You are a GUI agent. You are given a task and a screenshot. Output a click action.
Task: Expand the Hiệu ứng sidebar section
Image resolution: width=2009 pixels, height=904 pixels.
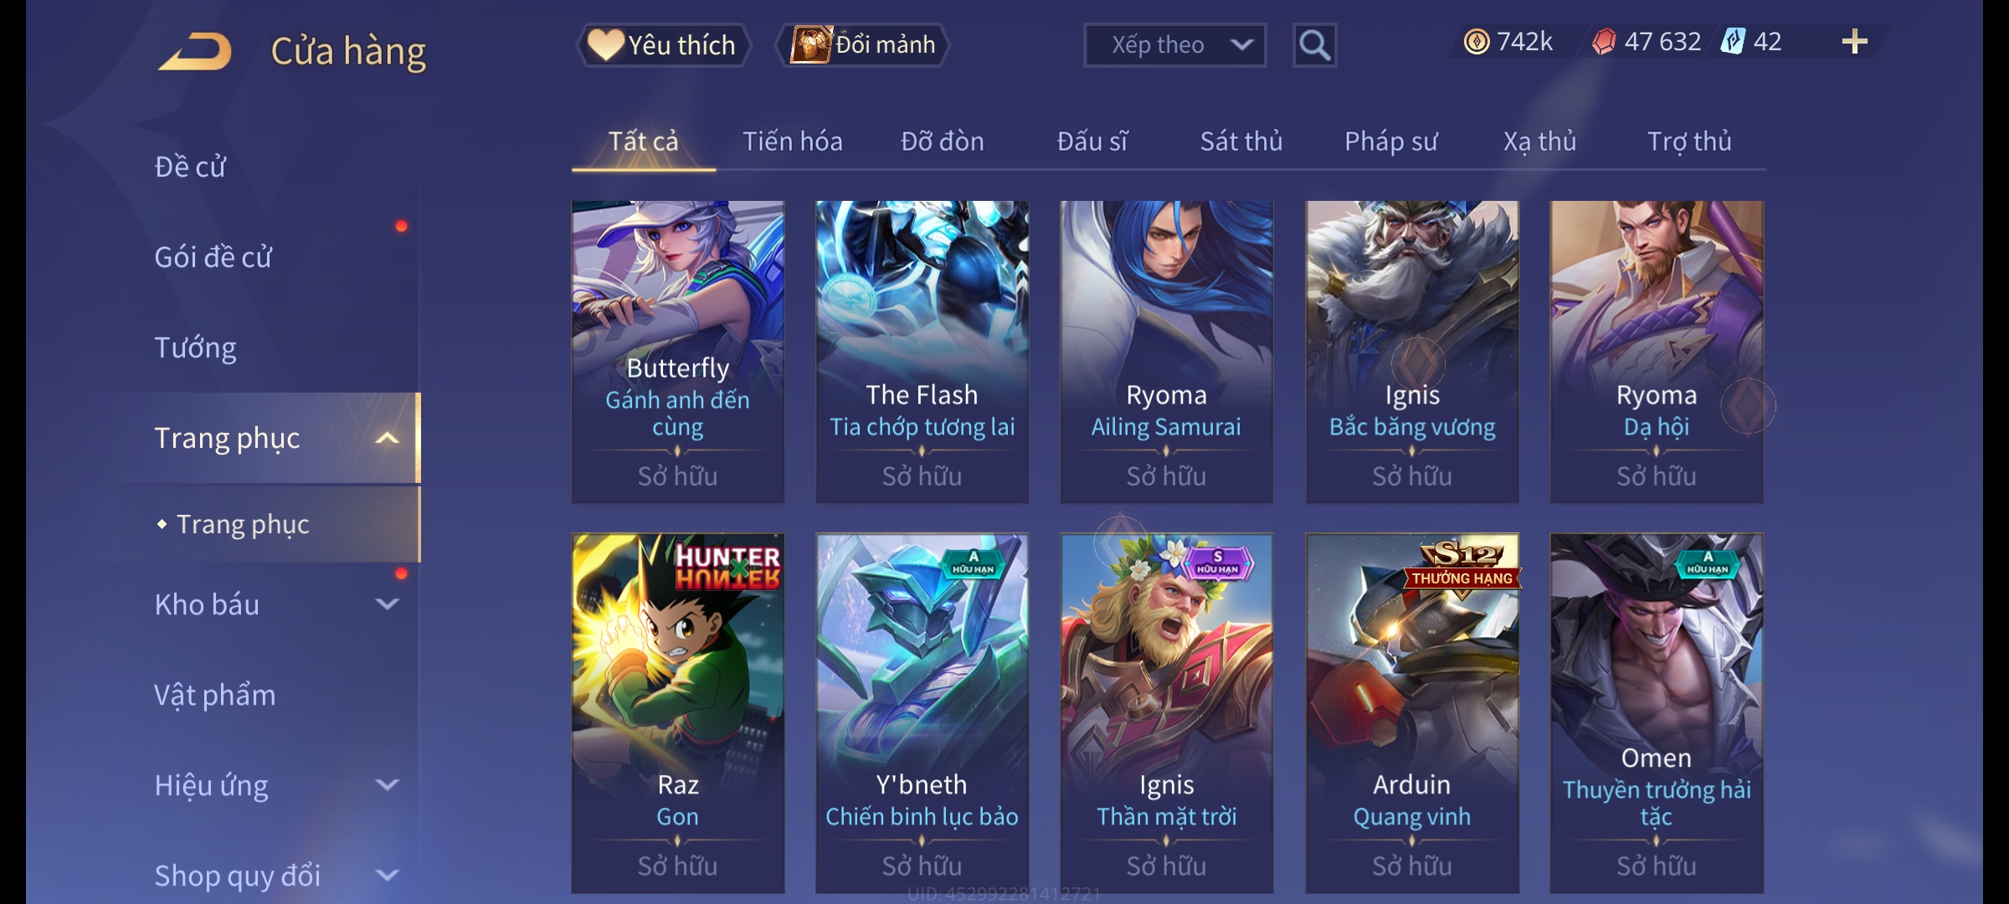387,785
